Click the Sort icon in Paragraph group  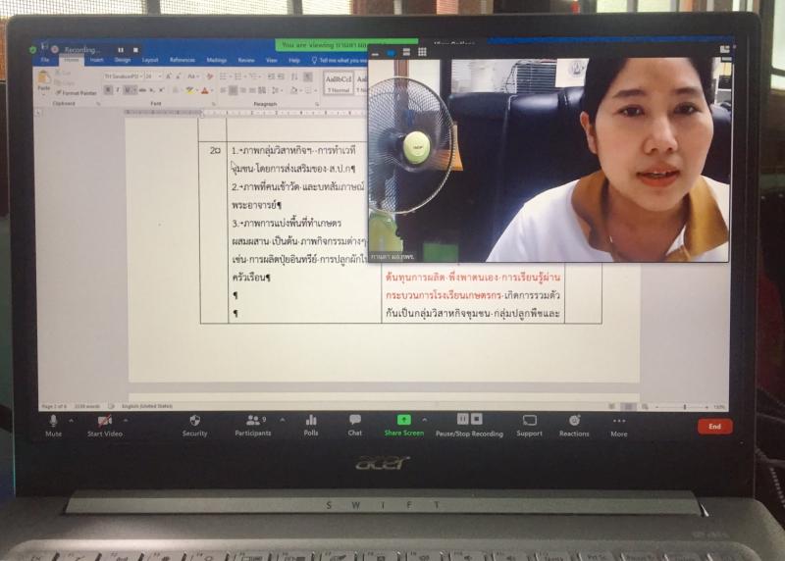click(294, 76)
